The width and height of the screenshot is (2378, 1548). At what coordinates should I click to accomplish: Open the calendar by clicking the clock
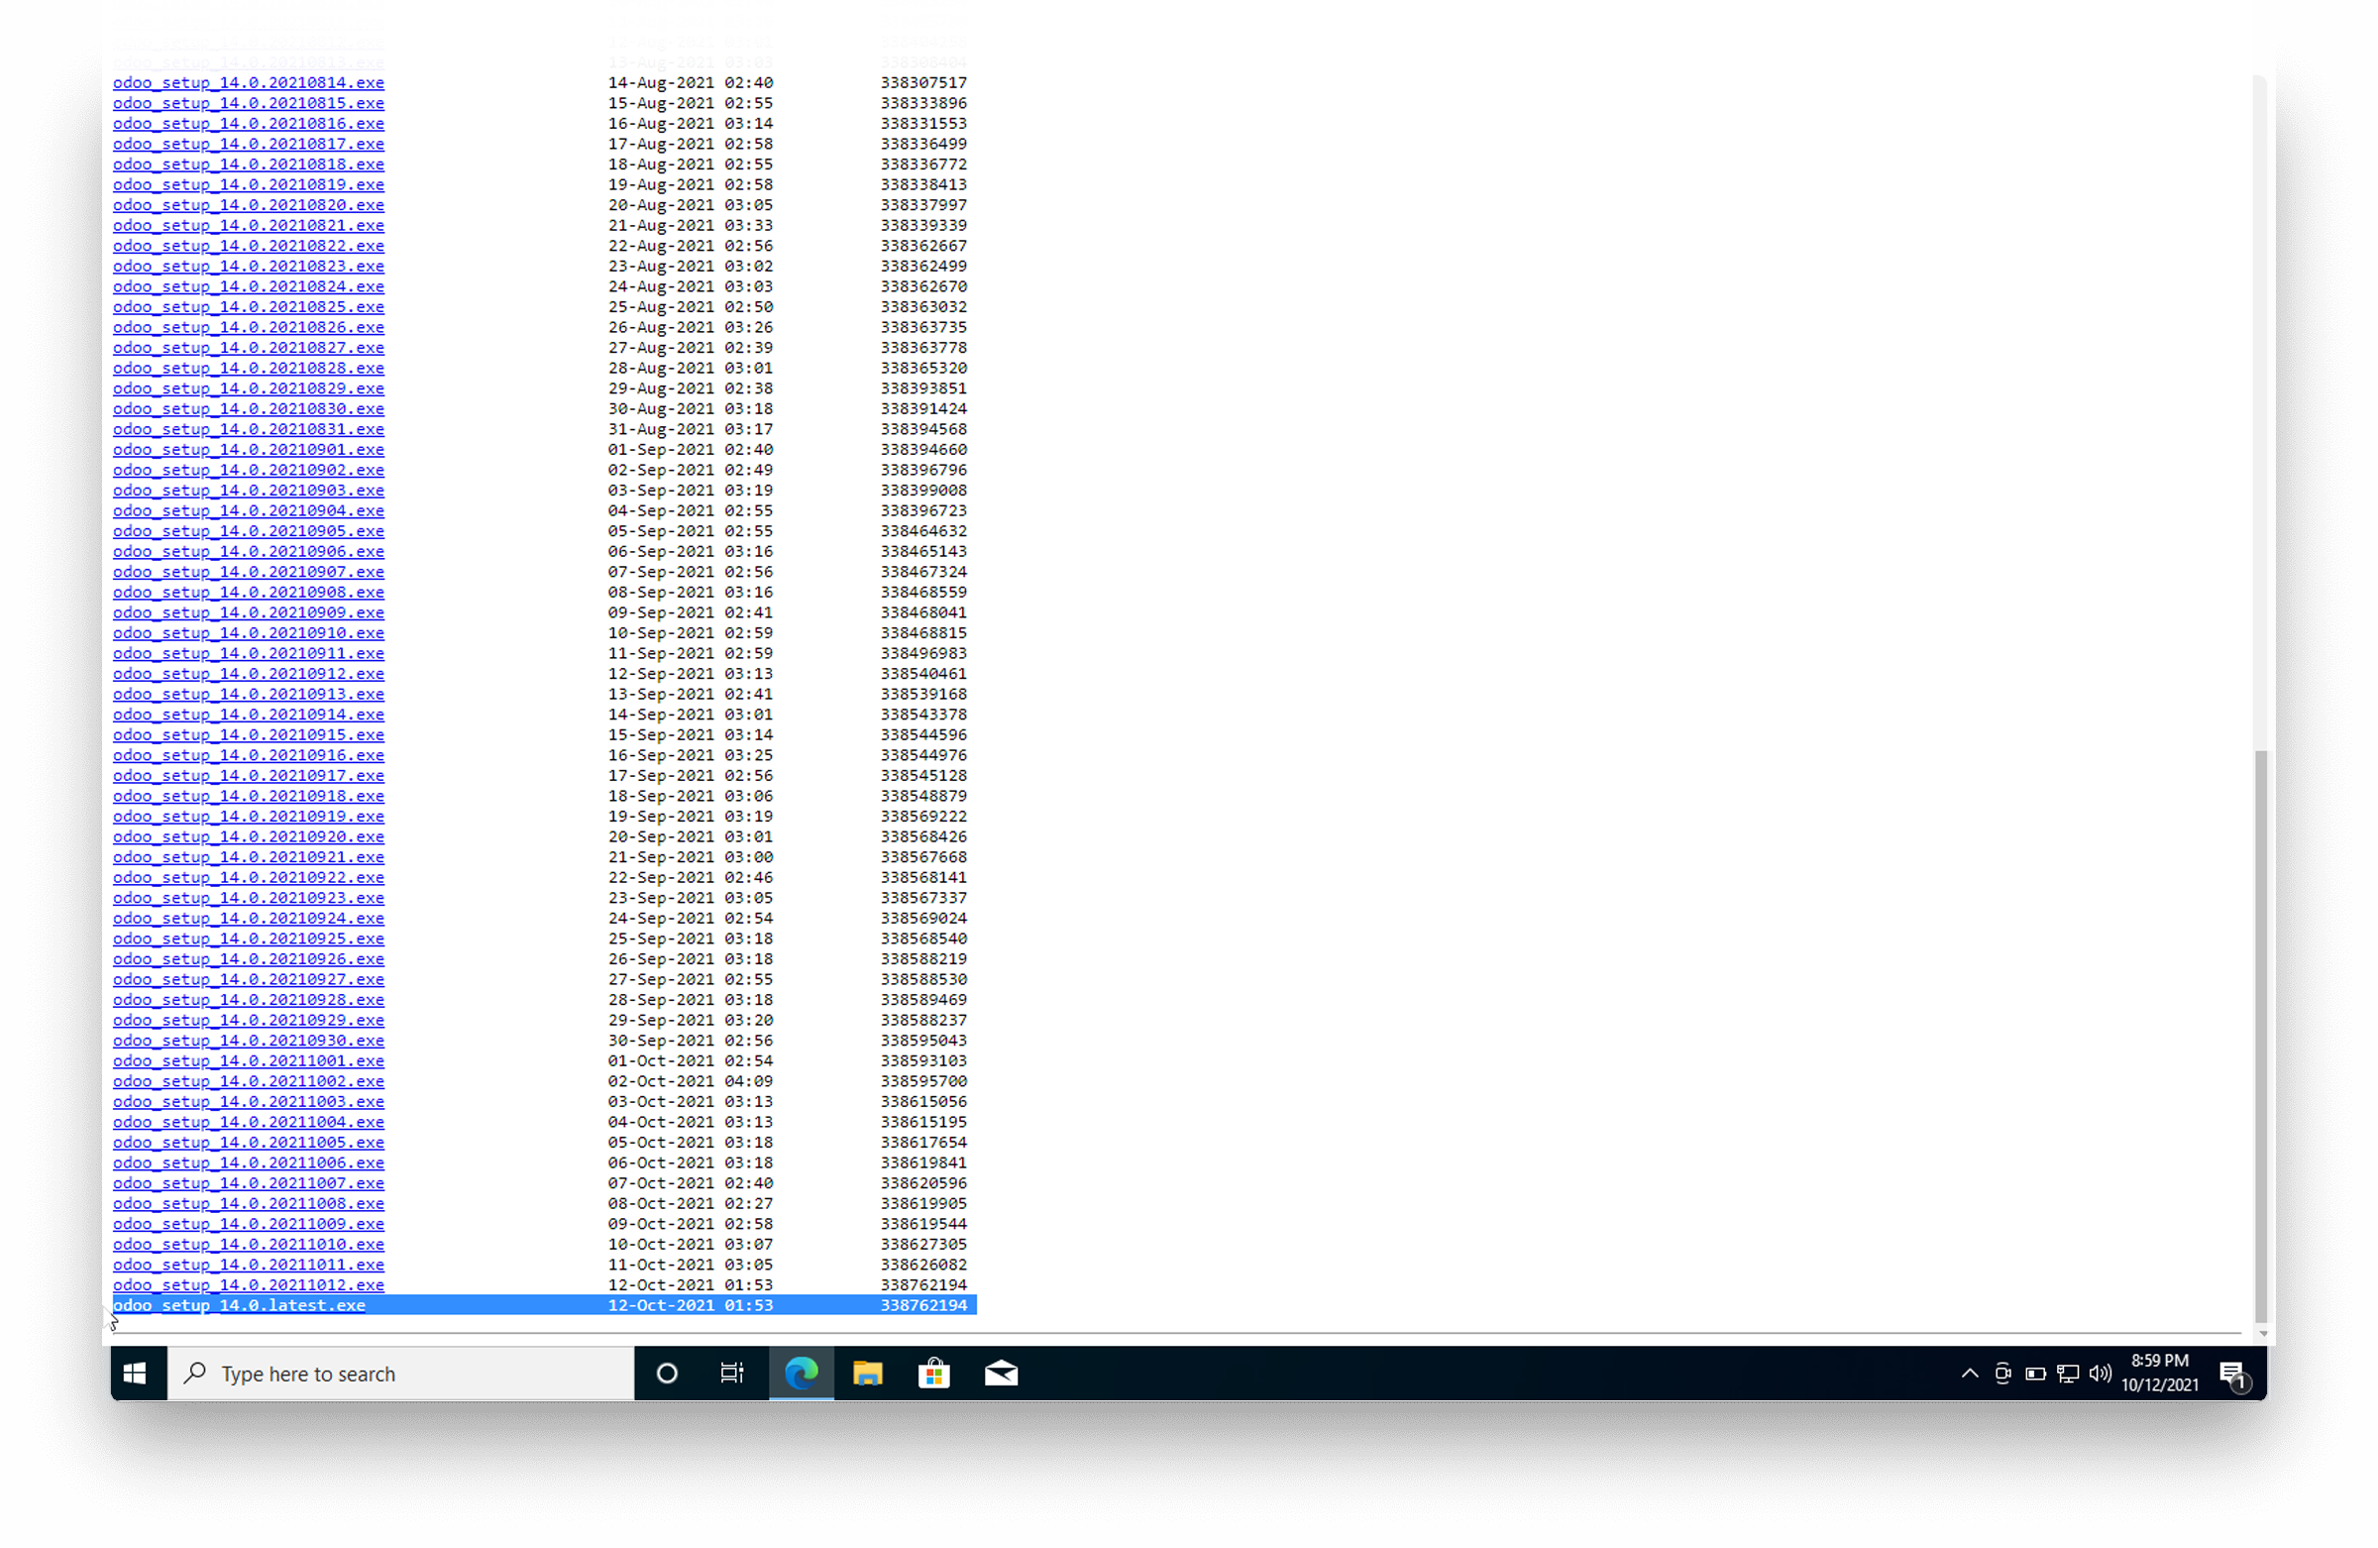2160,1374
